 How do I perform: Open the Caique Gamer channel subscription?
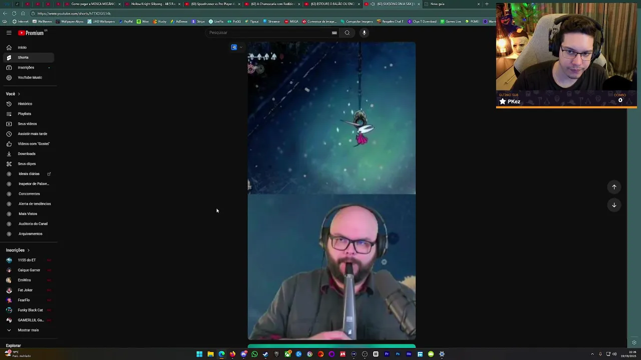coord(28,270)
